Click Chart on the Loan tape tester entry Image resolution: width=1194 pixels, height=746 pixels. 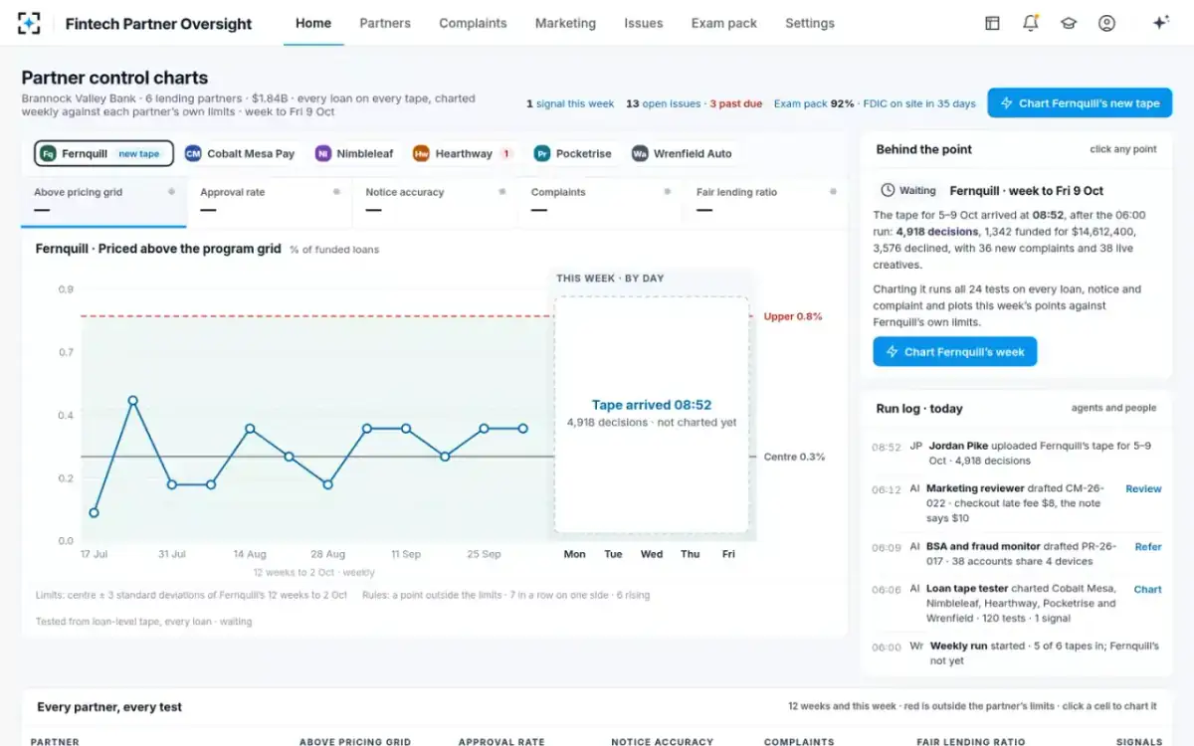(1147, 589)
